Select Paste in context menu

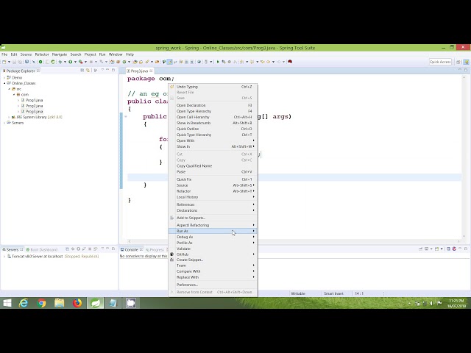[213, 171]
